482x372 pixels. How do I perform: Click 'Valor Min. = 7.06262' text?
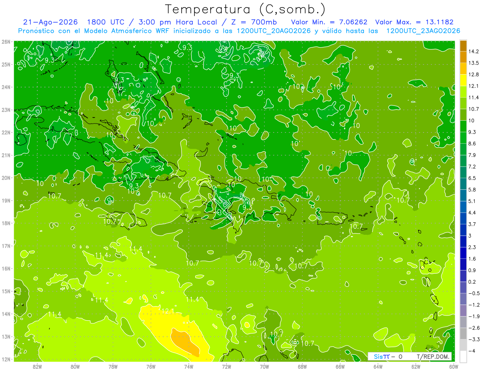pos(329,22)
